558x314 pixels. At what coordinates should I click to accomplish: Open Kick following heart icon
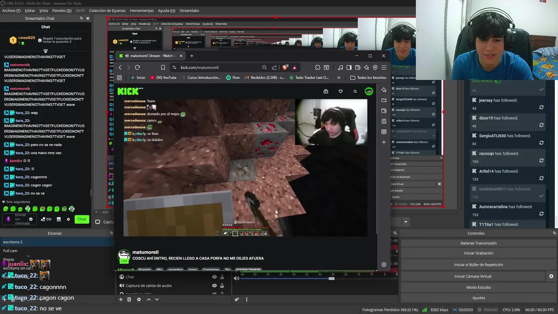coord(340,91)
